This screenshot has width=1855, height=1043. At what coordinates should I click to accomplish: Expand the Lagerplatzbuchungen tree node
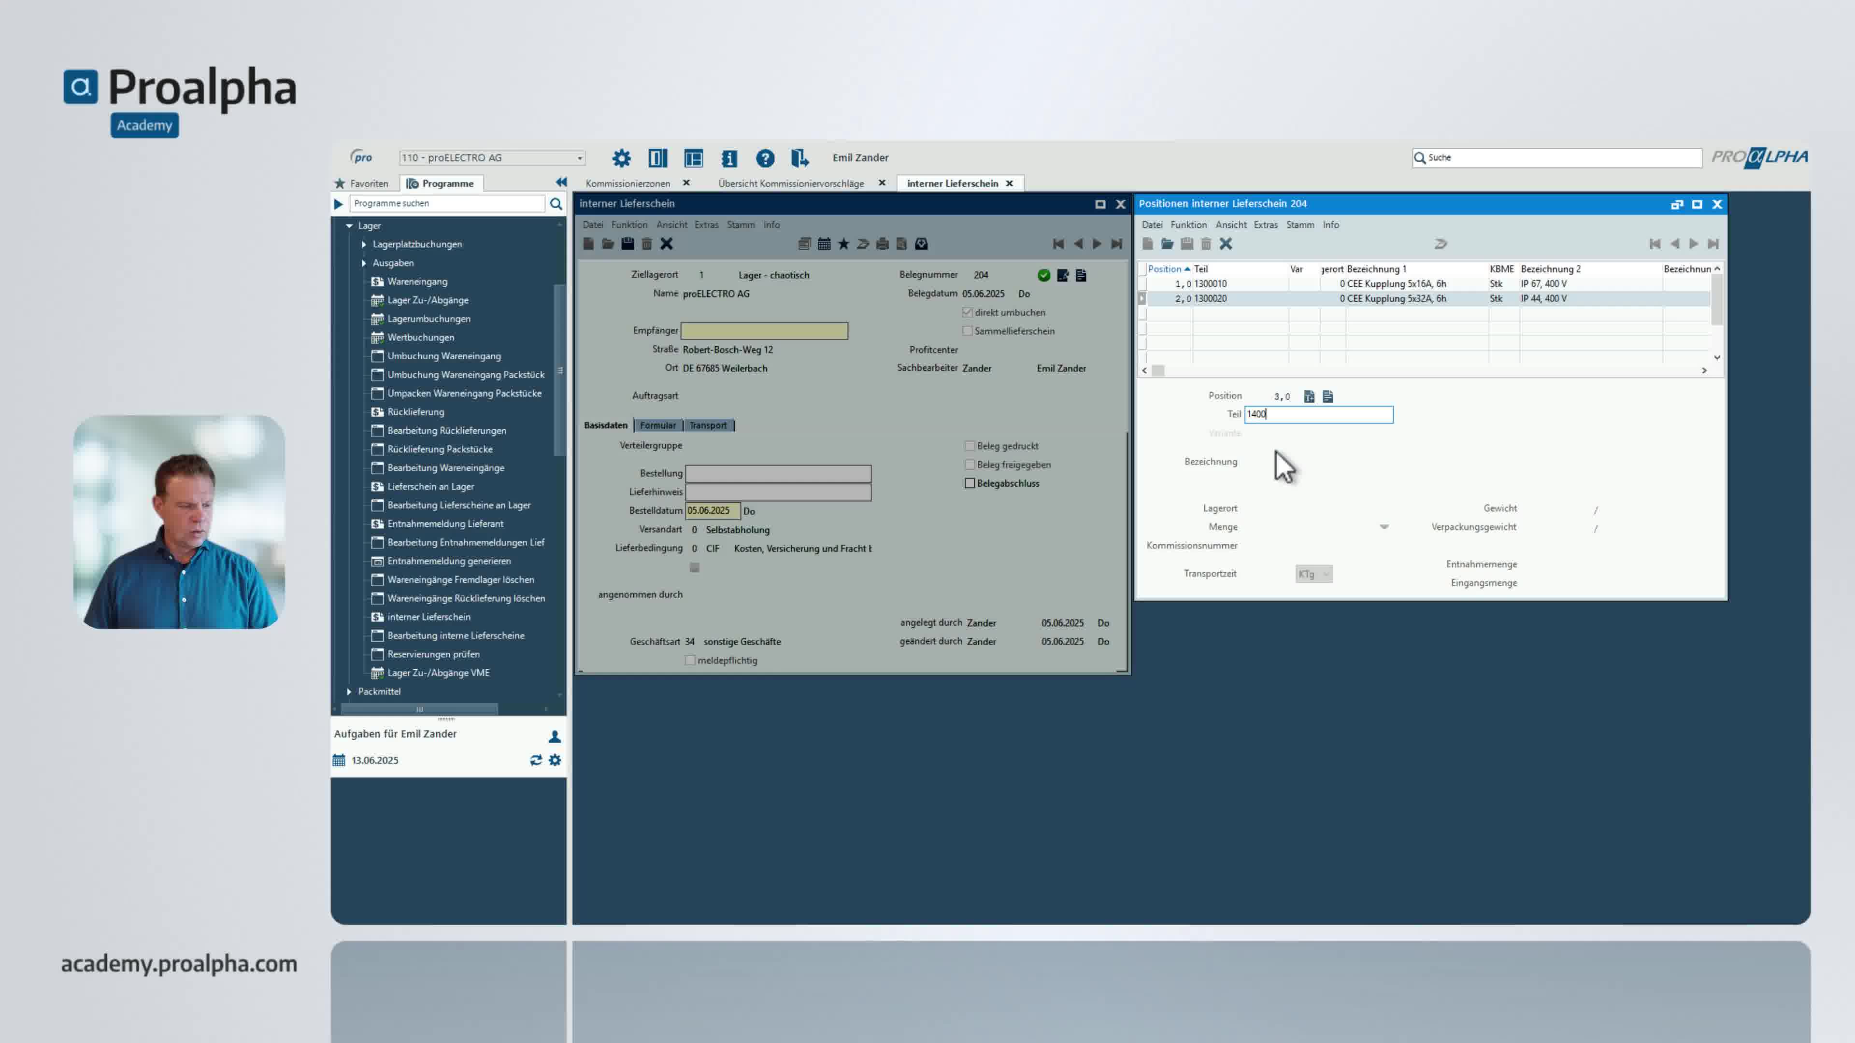tap(364, 244)
